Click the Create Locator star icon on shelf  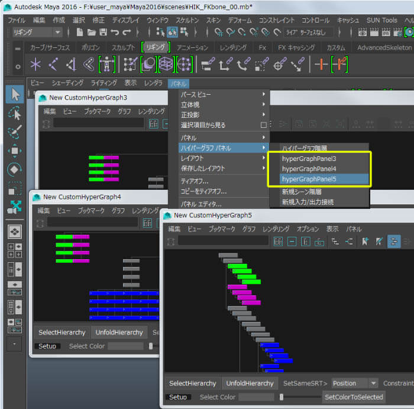tap(35, 64)
